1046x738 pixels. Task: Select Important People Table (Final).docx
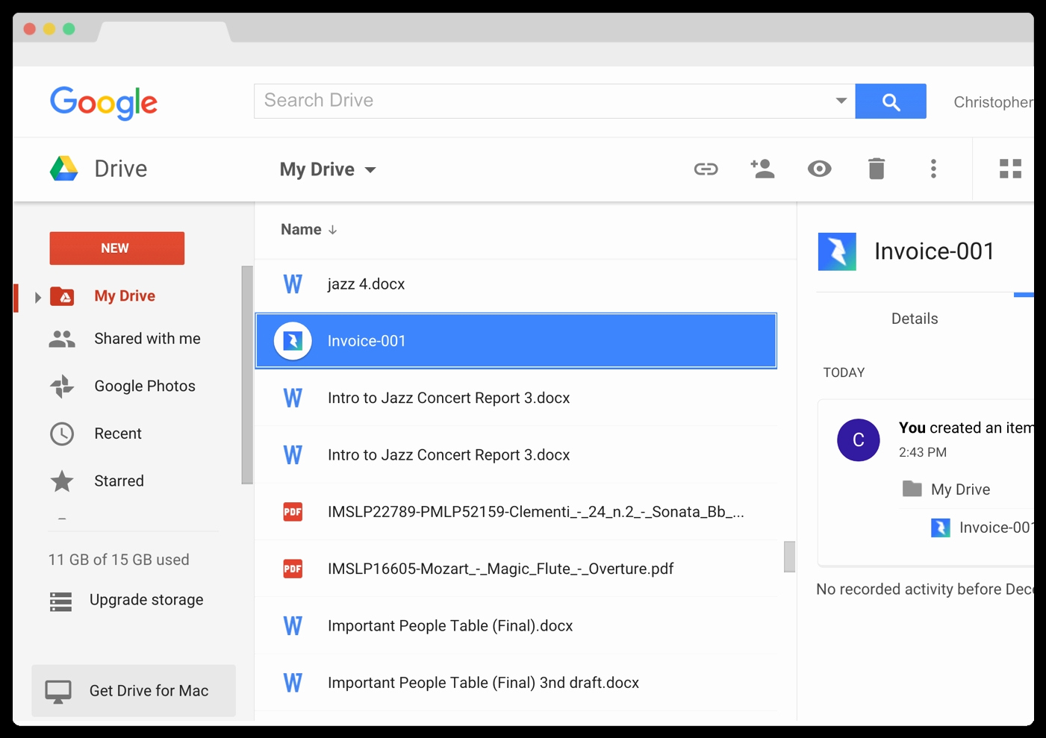tap(516, 625)
